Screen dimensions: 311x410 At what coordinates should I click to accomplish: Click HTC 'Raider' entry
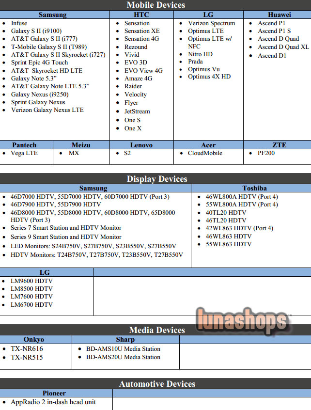click(133, 86)
